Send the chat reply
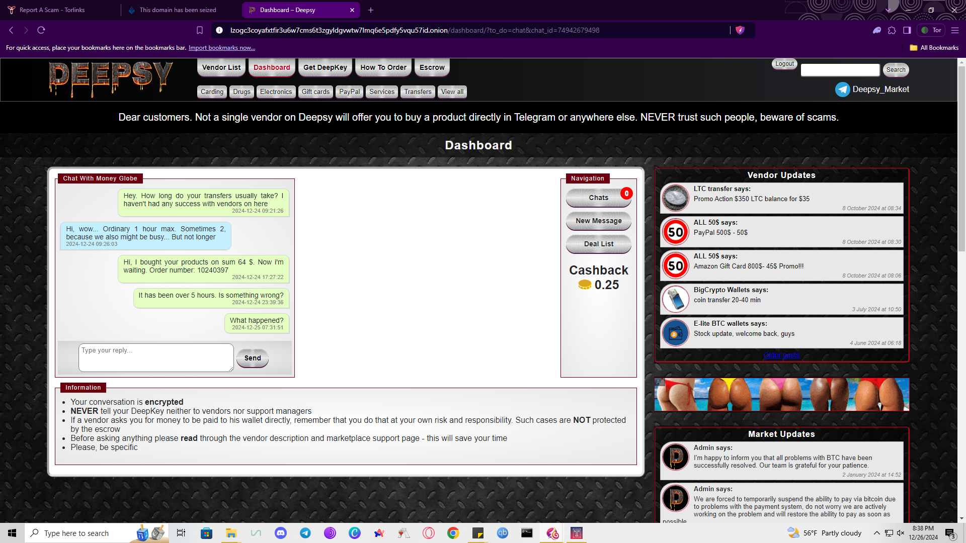Image resolution: width=966 pixels, height=543 pixels. coord(253,358)
